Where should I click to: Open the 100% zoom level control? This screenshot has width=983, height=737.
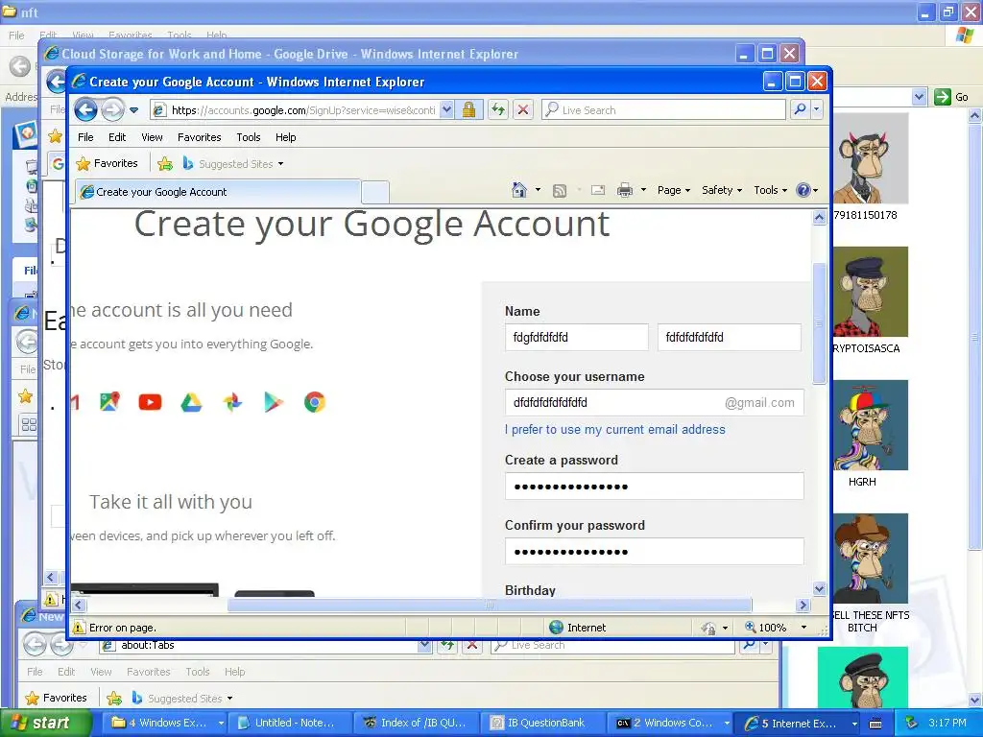click(x=776, y=628)
